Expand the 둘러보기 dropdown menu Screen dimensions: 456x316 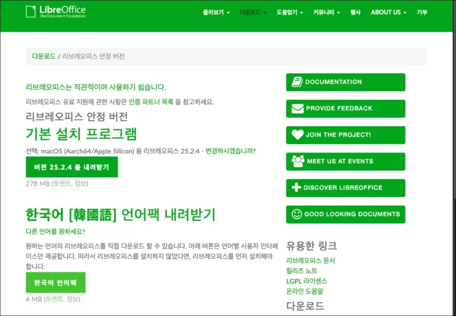click(216, 12)
